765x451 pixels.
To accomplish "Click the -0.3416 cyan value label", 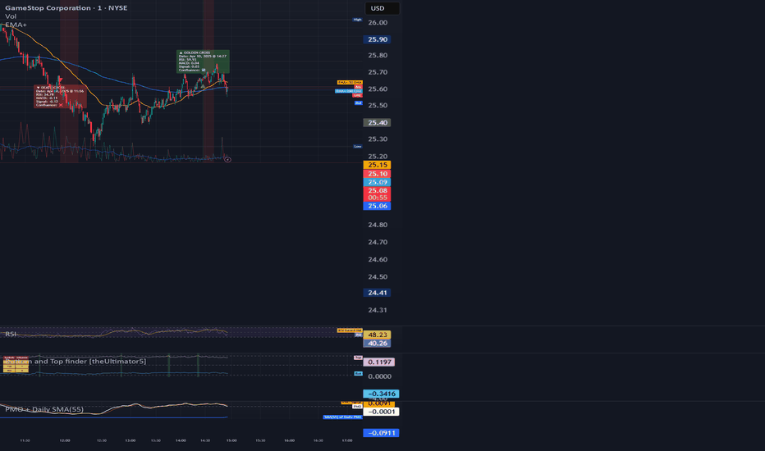I will (x=381, y=394).
